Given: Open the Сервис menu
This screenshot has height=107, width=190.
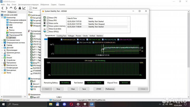Looking at the screenshot, I should [x=54, y=4].
